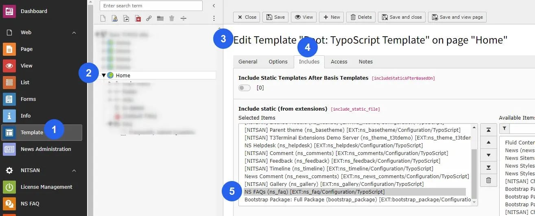Pick the red mount point page icon
This screenshot has width=535, height=216.
138,18
